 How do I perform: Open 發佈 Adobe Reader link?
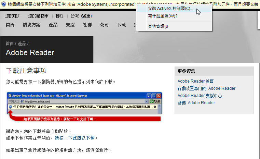pos(196,103)
